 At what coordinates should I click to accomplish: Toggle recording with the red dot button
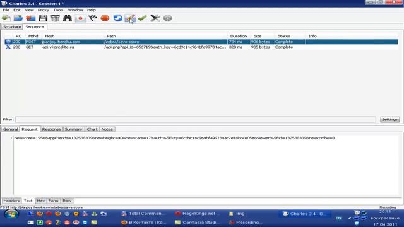click(x=80, y=18)
